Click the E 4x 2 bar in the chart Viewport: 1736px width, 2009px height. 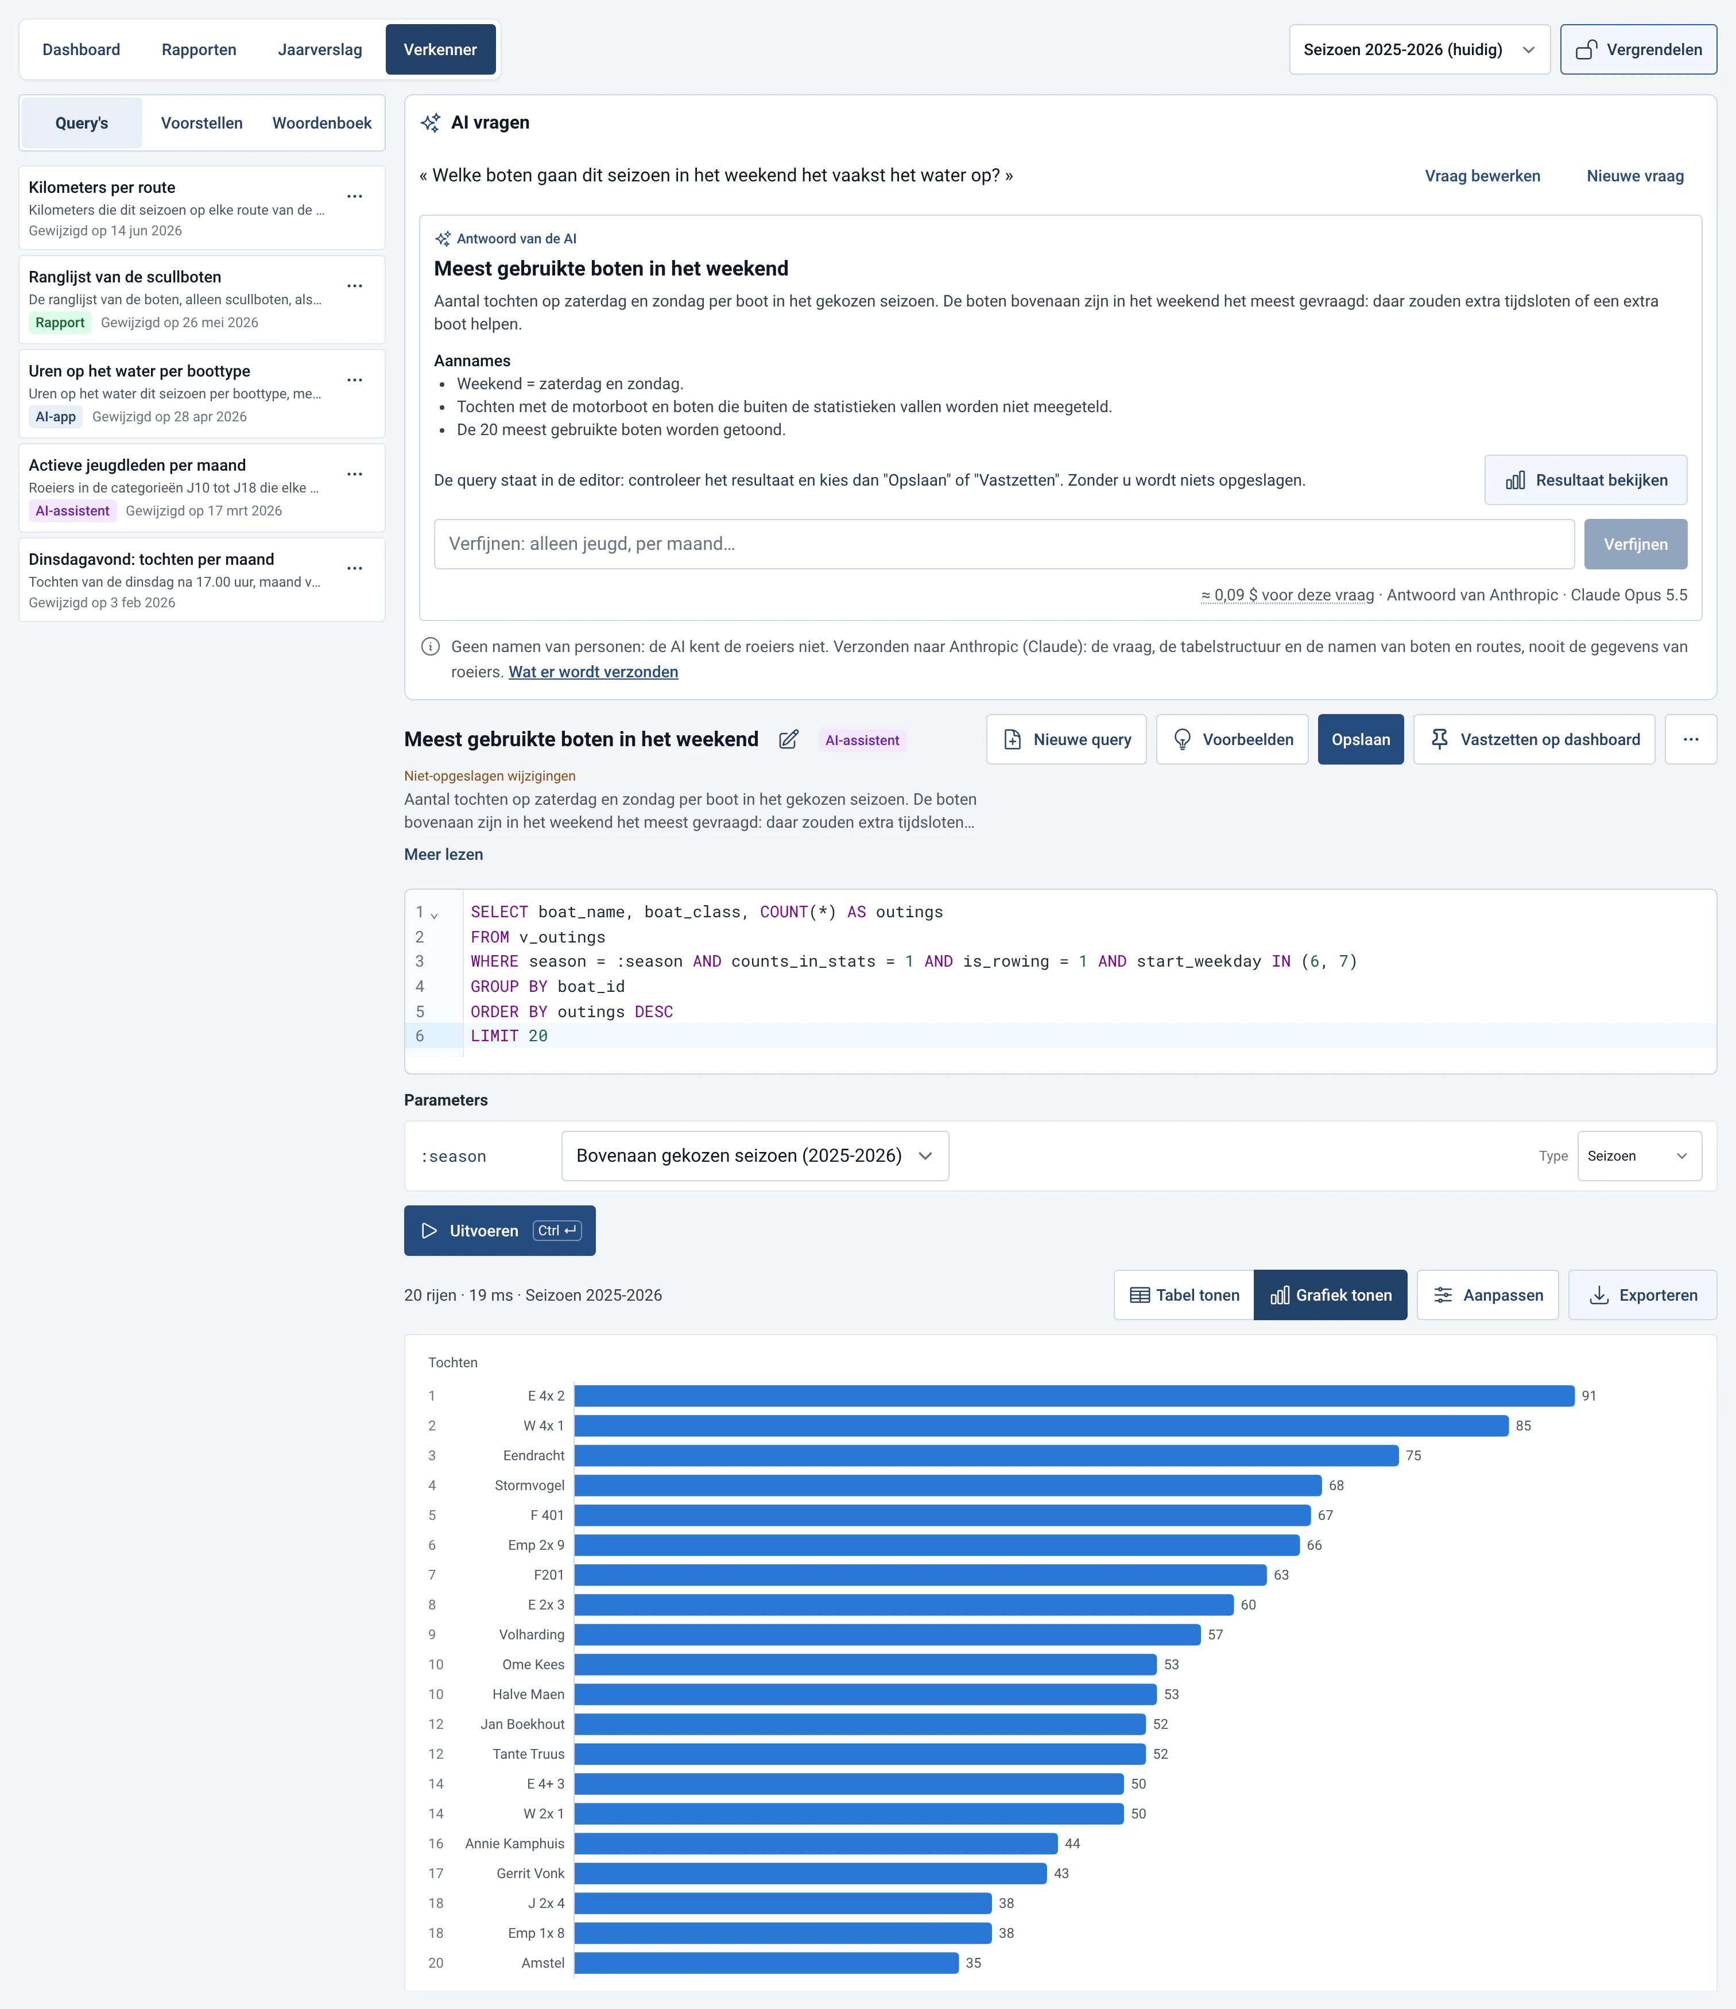tap(1075, 1396)
